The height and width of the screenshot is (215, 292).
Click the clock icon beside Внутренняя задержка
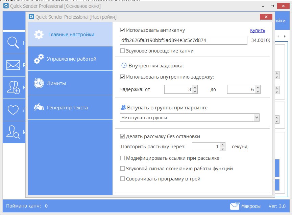124,65
